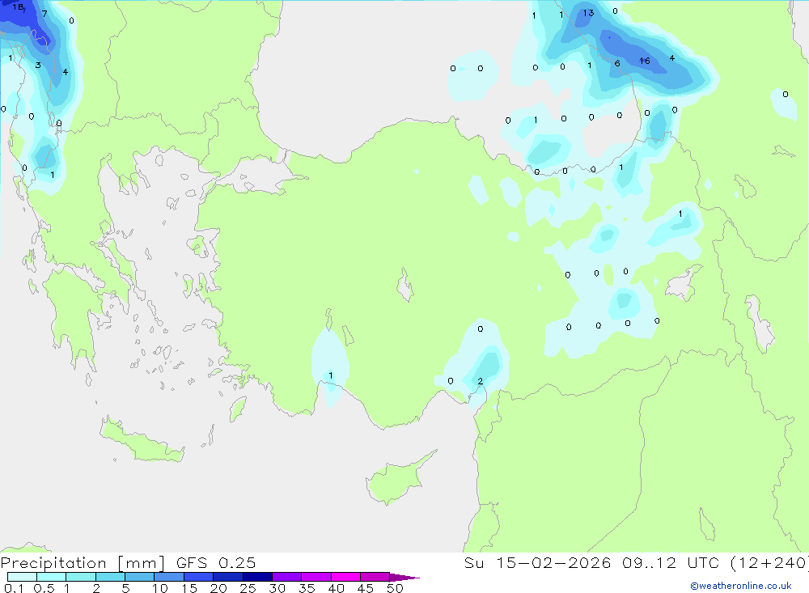Click the legend label '30'
This screenshot has height=593, width=809.
[277, 588]
